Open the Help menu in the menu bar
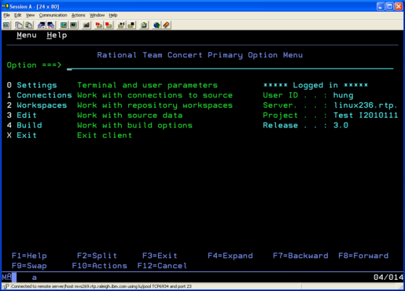 113,15
